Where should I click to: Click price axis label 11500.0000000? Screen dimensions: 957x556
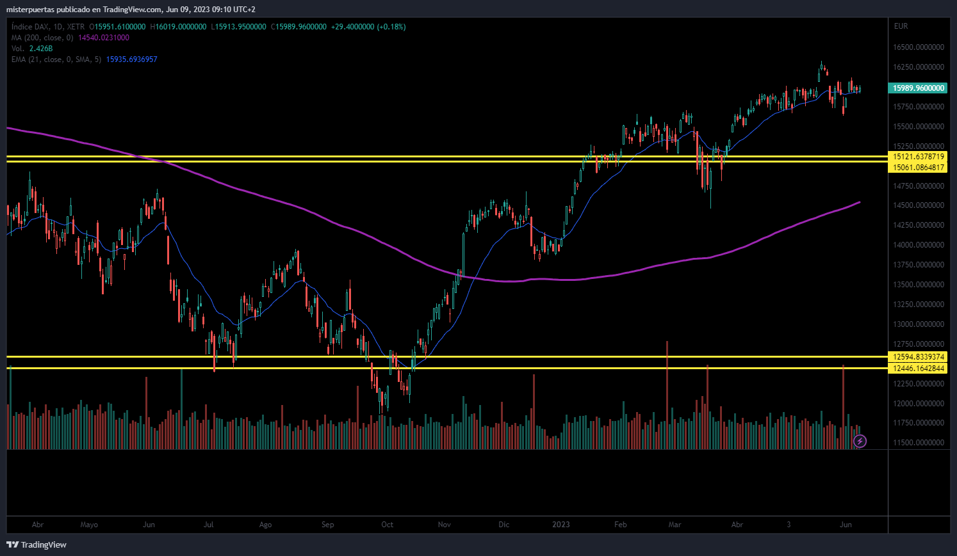[x=919, y=443]
